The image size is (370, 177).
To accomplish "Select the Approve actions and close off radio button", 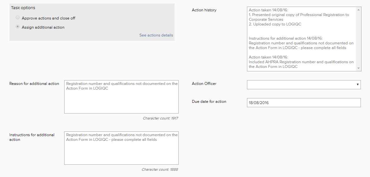I will (x=18, y=18).
